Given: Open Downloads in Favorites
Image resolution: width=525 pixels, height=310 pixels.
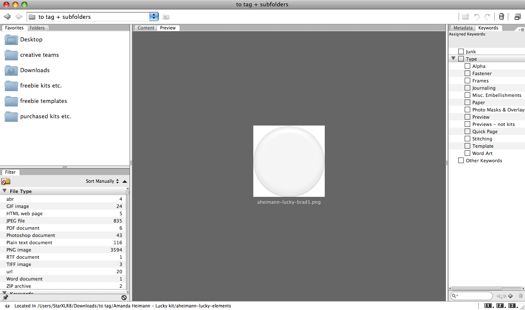Looking at the screenshot, I should pyautogui.click(x=35, y=70).
